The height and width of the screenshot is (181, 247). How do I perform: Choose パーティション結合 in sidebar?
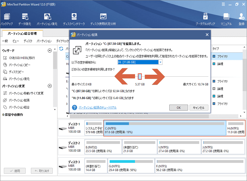tap(16, 107)
